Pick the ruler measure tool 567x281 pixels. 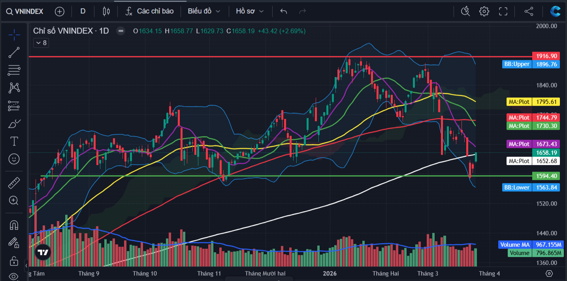click(x=14, y=183)
